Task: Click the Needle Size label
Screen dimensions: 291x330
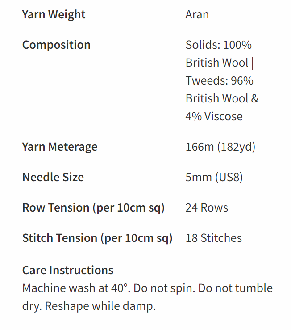Action: click(53, 177)
